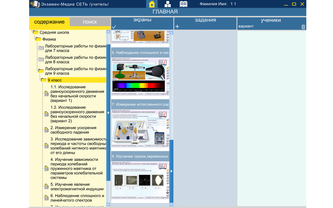
Task: Minimize the Экзамен-Медиа window
Action: pyautogui.click(x=286, y=4)
